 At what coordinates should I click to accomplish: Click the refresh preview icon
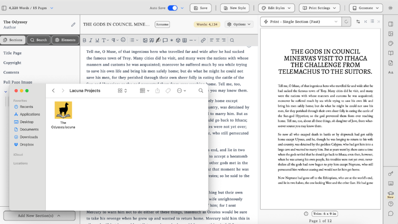[347, 22]
